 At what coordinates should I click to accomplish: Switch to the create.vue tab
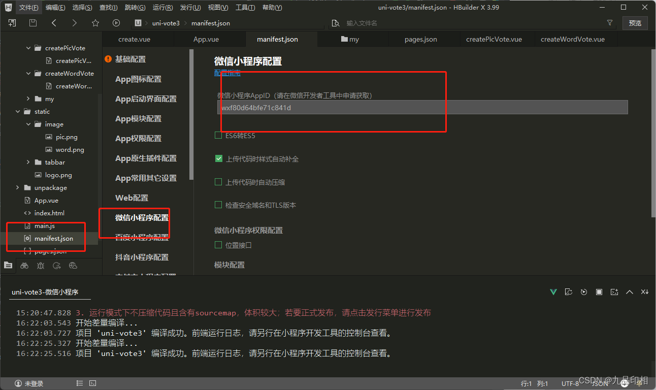pos(135,39)
